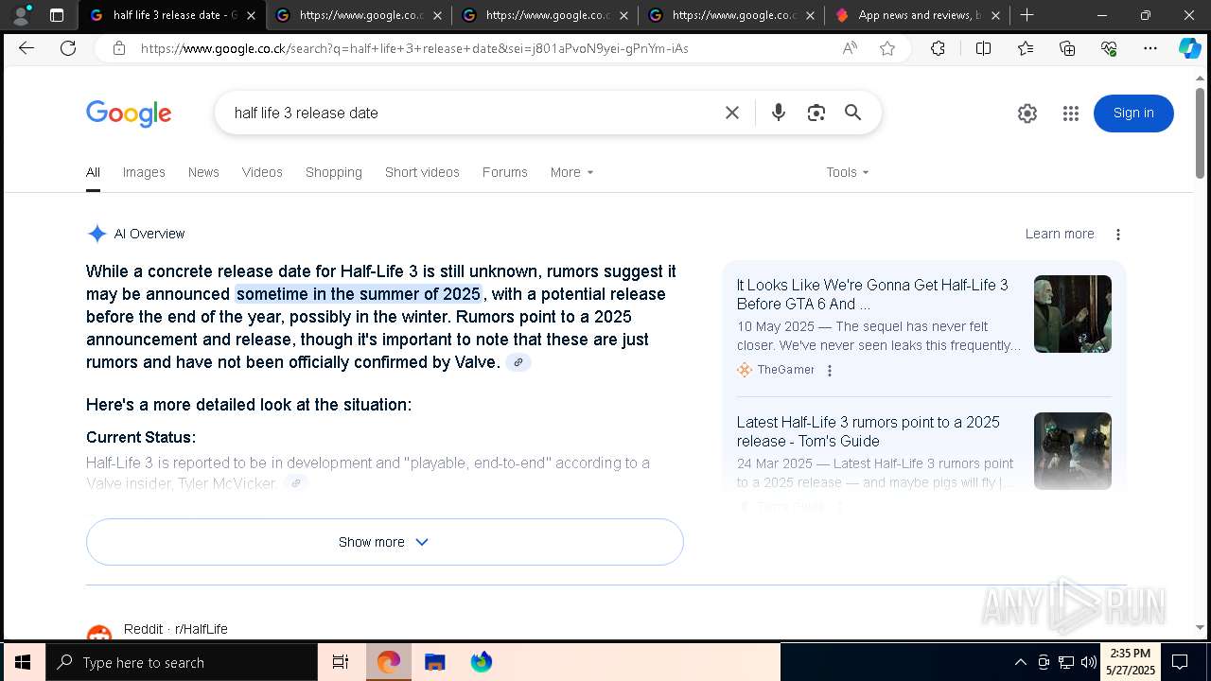Switch to Videos results tab
This screenshot has height=681, width=1211.
[x=262, y=172]
